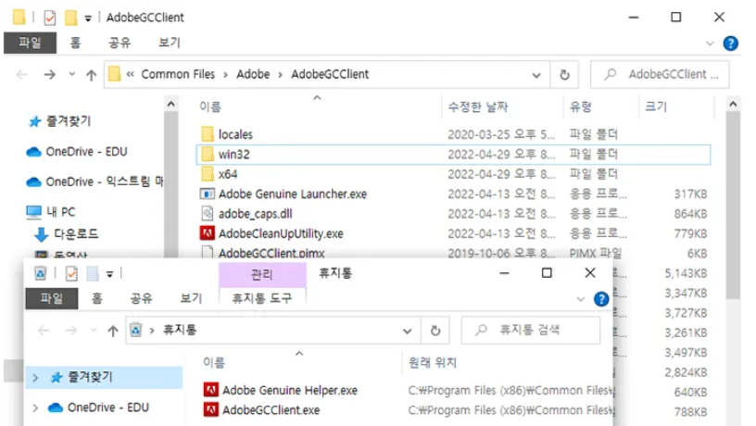This screenshot has width=756, height=426.
Task: Open the 파일 tab in AdobeGCClient window
Action: (x=30, y=43)
